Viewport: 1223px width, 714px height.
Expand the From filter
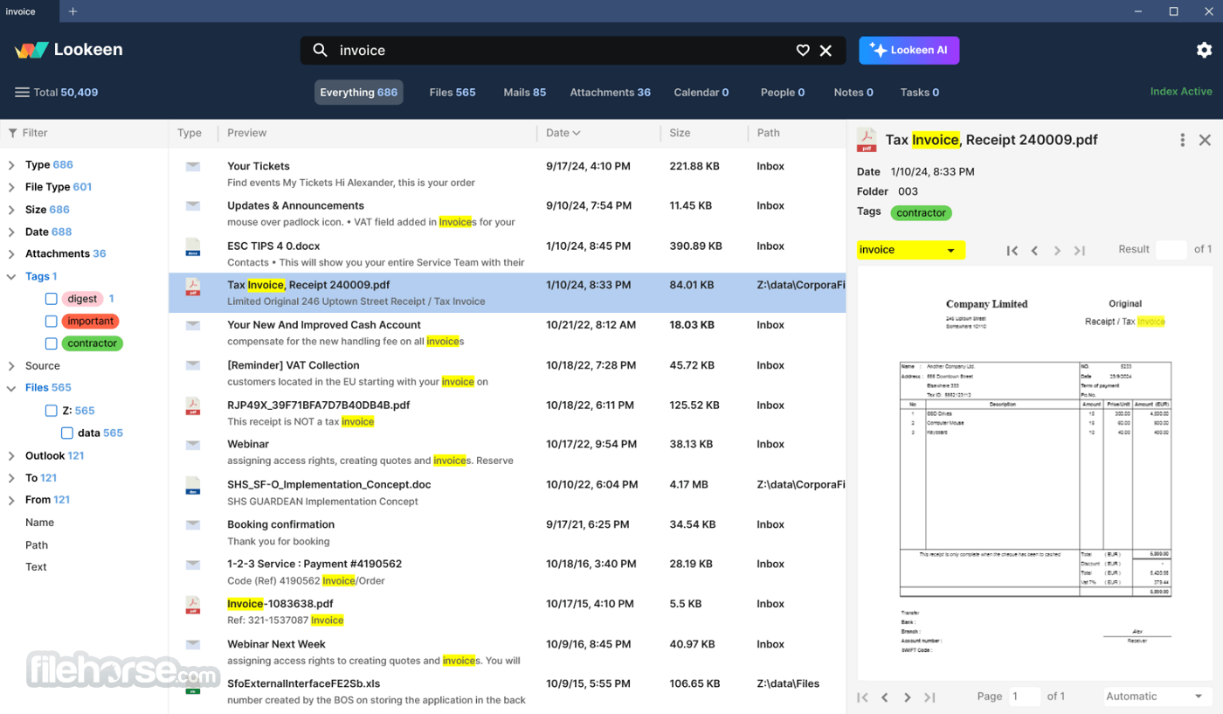point(11,500)
